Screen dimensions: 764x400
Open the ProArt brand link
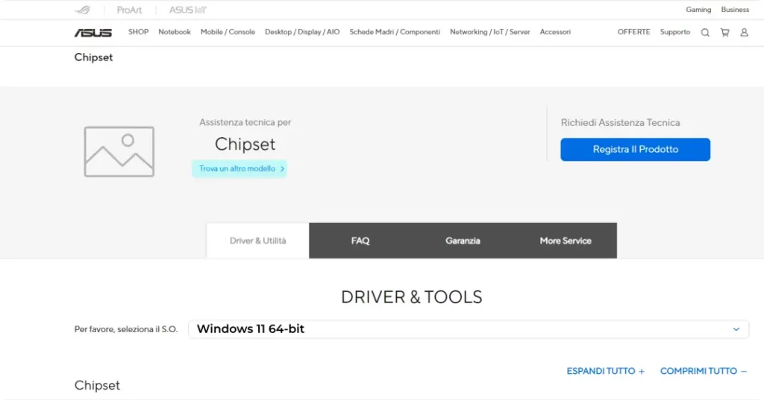(129, 10)
